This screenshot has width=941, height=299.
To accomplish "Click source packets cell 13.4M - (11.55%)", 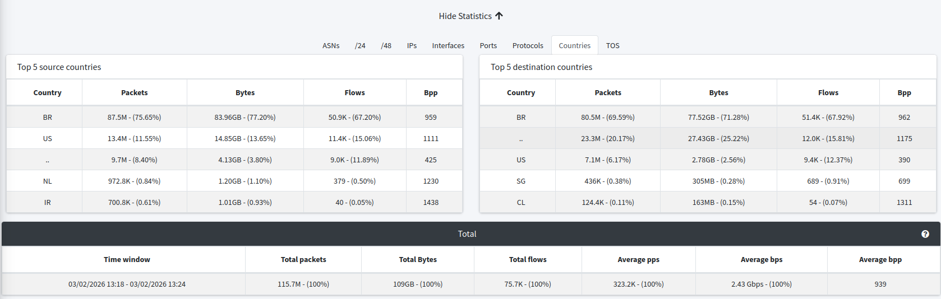I will click(135, 138).
